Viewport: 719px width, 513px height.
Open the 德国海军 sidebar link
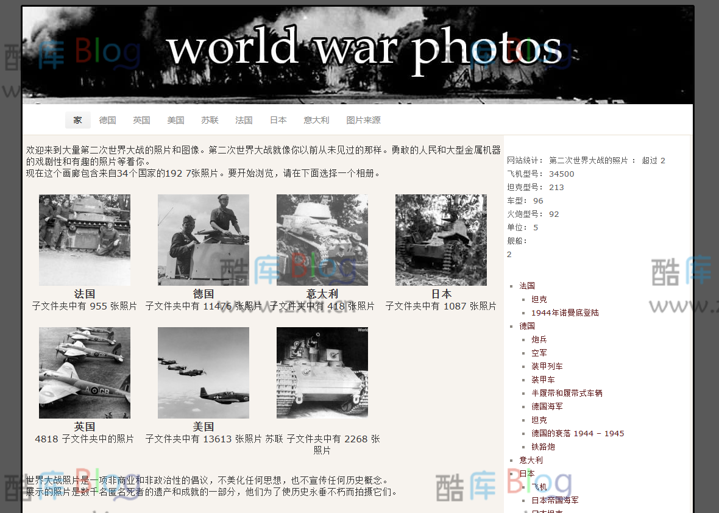547,406
